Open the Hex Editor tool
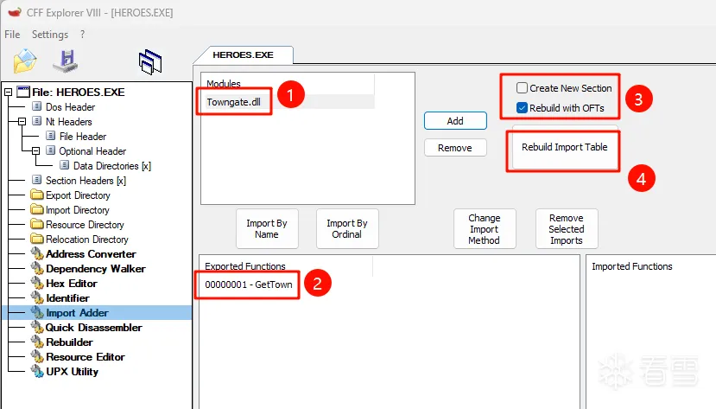 (71, 284)
